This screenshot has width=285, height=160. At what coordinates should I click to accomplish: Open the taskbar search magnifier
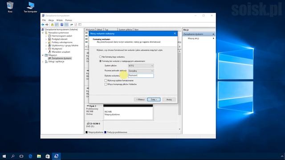(x=13, y=156)
